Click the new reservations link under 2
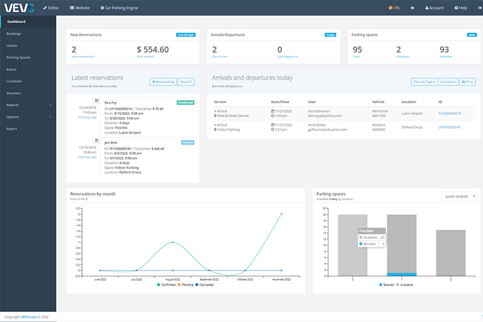The height and width of the screenshot is (322, 483). point(83,57)
